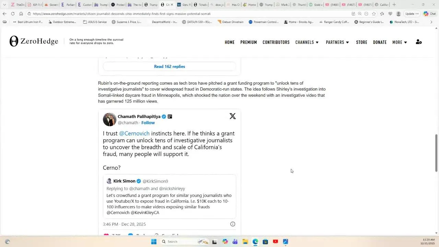Click Microsoft Edge icon on taskbar

pyautogui.click(x=255, y=242)
